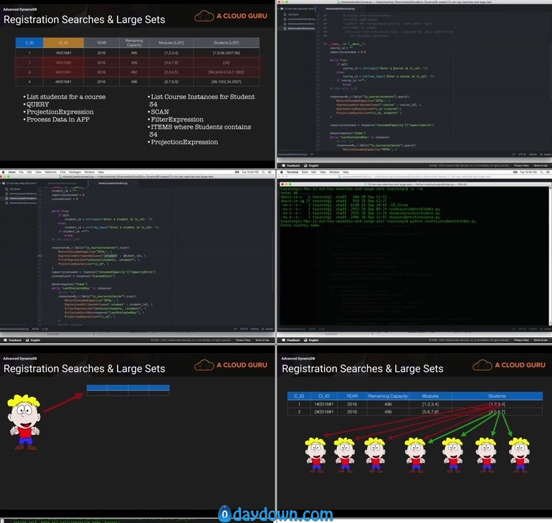
Task: Click the blue table header bar in the bottom-left slide
Action: click(128, 388)
